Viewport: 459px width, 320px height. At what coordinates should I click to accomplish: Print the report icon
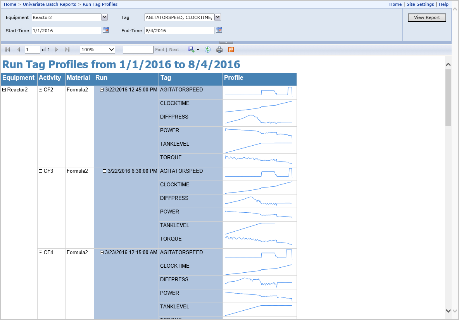point(219,50)
